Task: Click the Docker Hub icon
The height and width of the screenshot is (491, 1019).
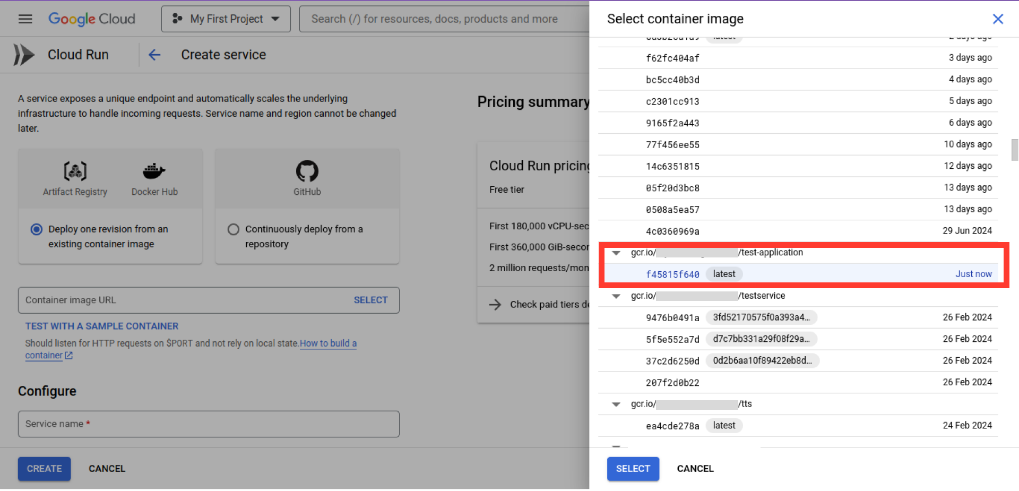Action: click(x=154, y=171)
